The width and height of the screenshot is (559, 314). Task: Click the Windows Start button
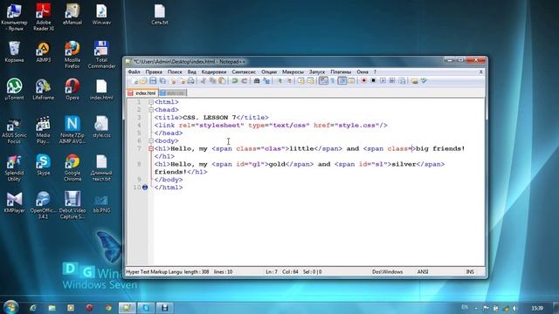point(10,307)
